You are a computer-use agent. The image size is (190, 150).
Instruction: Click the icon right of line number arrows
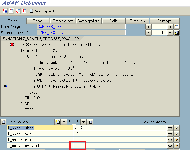(x=176, y=33)
